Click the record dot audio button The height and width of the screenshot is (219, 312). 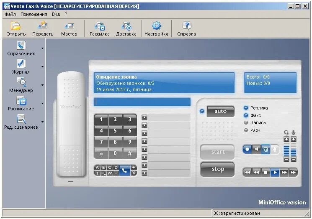tap(247, 149)
